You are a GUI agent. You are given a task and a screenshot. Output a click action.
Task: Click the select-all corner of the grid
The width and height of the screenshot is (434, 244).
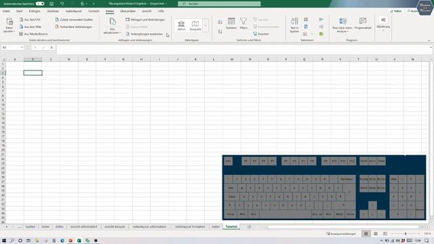3,59
